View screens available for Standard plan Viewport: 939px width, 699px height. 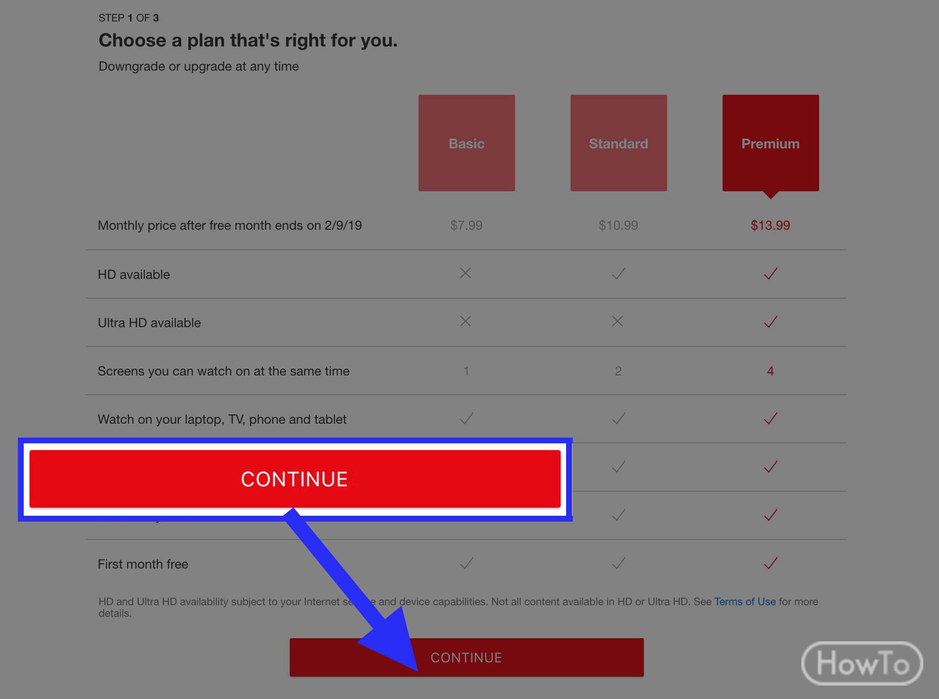coord(618,370)
